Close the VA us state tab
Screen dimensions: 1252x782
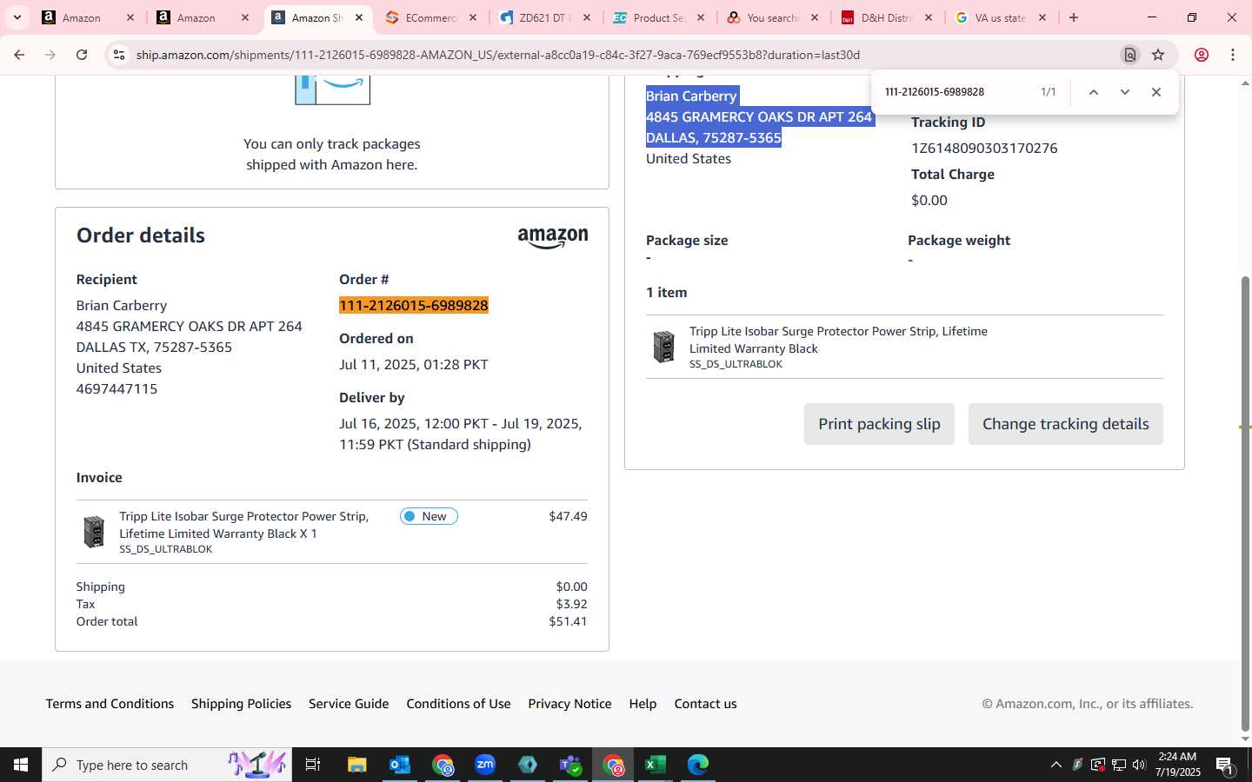(1042, 17)
